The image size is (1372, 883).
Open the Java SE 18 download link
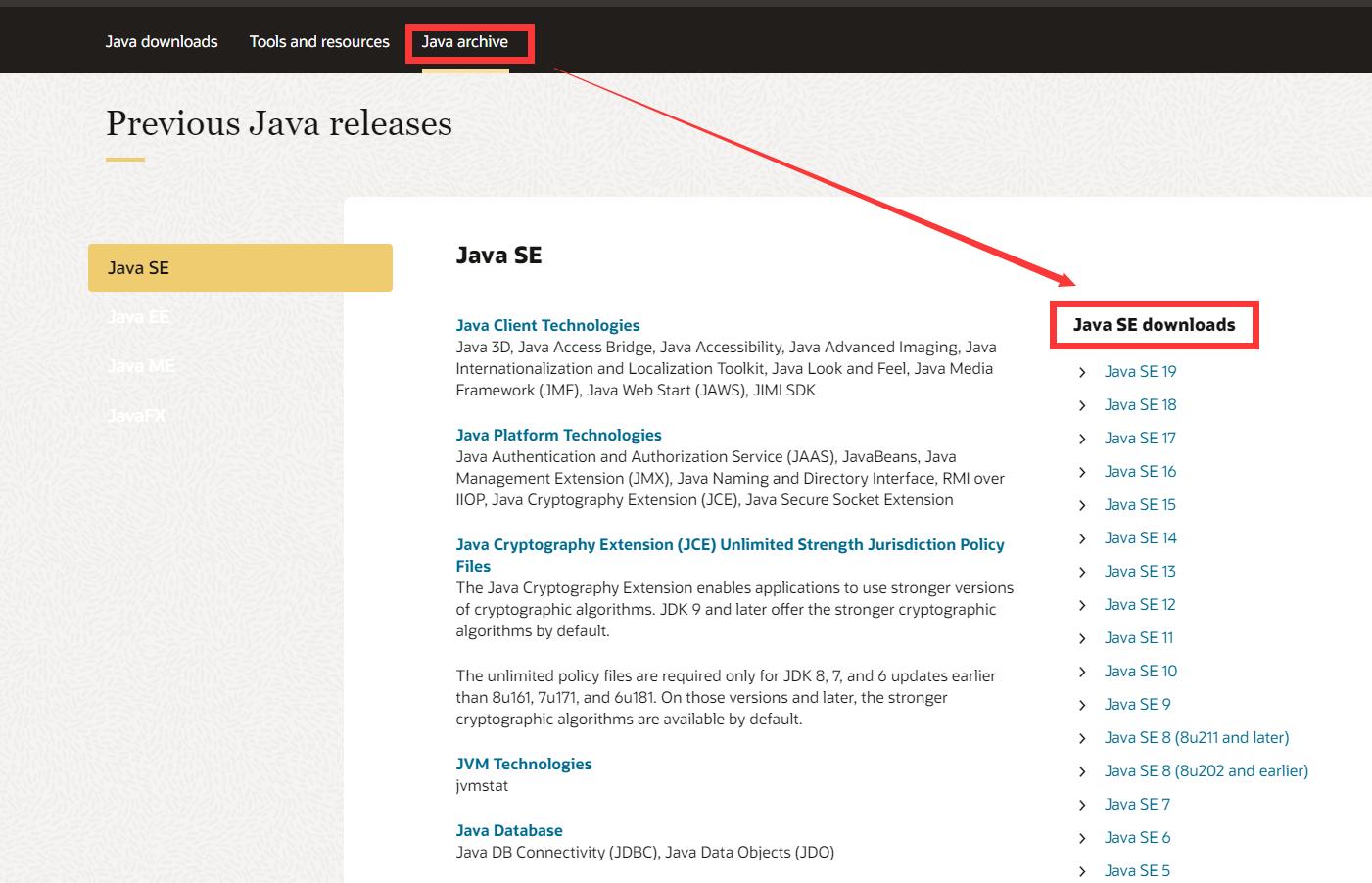(1141, 404)
